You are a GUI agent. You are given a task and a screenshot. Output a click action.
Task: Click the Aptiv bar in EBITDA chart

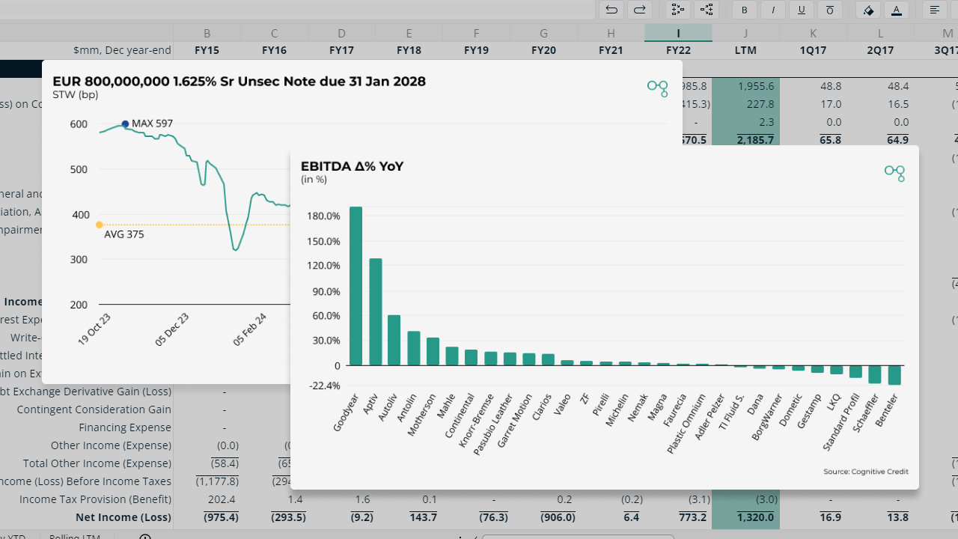click(376, 312)
